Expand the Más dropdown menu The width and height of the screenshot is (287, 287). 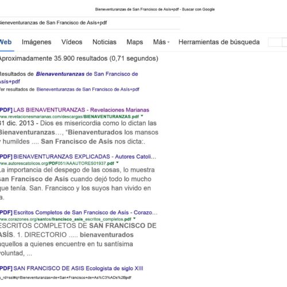(161, 42)
